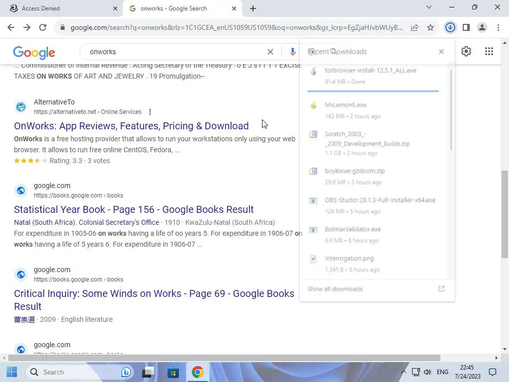
Task: Open OBS-Studio-29.1.3-Full-Installer-x64.exe download
Action: (x=373, y=205)
